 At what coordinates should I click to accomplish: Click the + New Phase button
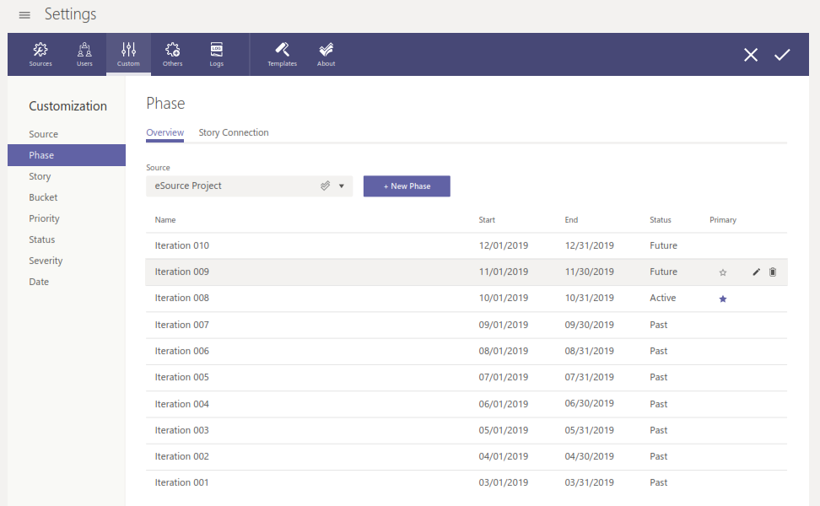pos(407,186)
